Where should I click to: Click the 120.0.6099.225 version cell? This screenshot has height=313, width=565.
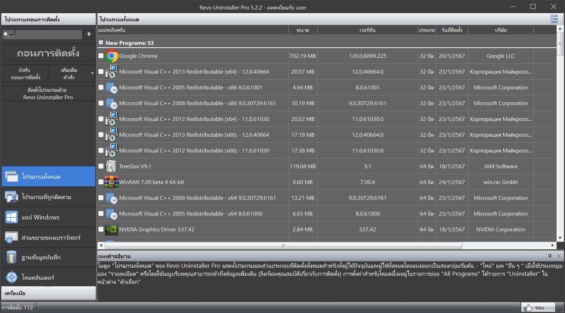click(x=368, y=56)
